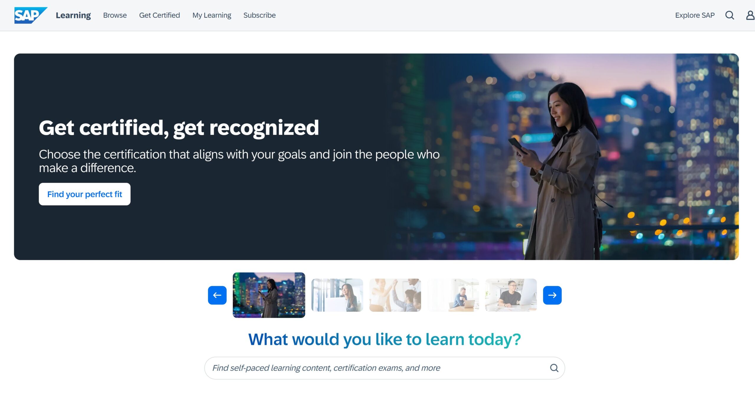Image resolution: width=755 pixels, height=402 pixels.
Task: Click the Find your perfect fit button
Action: coord(85,194)
